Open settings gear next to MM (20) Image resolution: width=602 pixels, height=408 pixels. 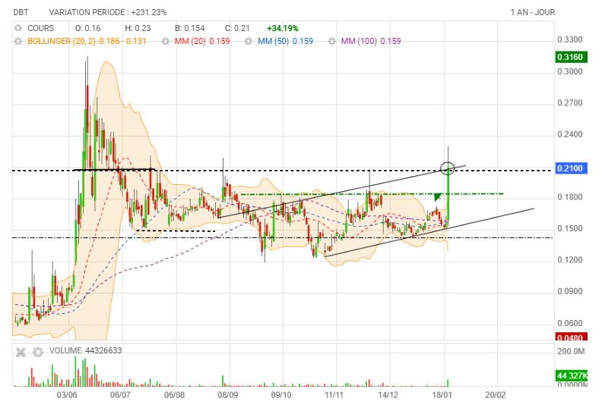click(166, 41)
